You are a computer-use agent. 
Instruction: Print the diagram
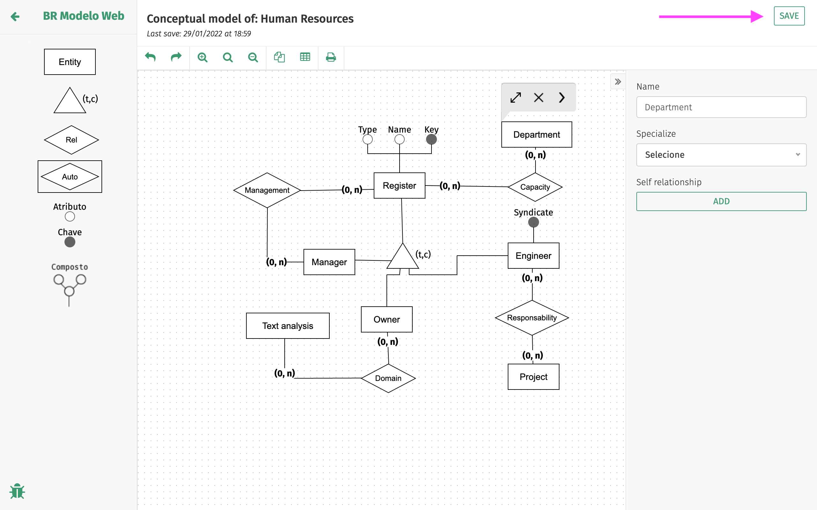pyautogui.click(x=331, y=57)
